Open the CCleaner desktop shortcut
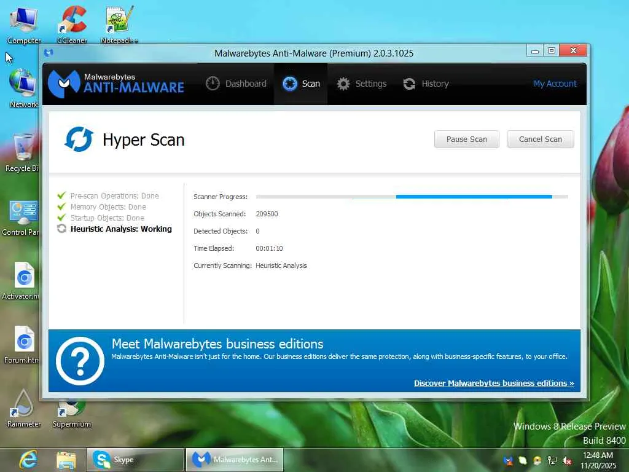629x472 pixels. [72, 25]
